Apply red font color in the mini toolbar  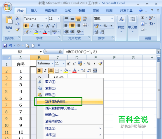tap(75, 71)
